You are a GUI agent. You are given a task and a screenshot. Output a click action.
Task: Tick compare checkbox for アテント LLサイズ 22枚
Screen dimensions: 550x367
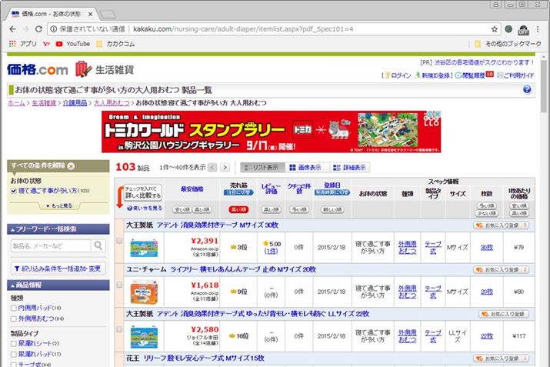(119, 329)
